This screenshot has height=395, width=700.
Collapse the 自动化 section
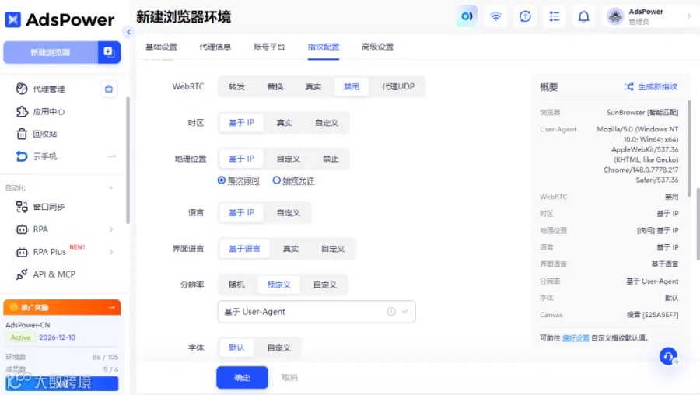click(111, 188)
